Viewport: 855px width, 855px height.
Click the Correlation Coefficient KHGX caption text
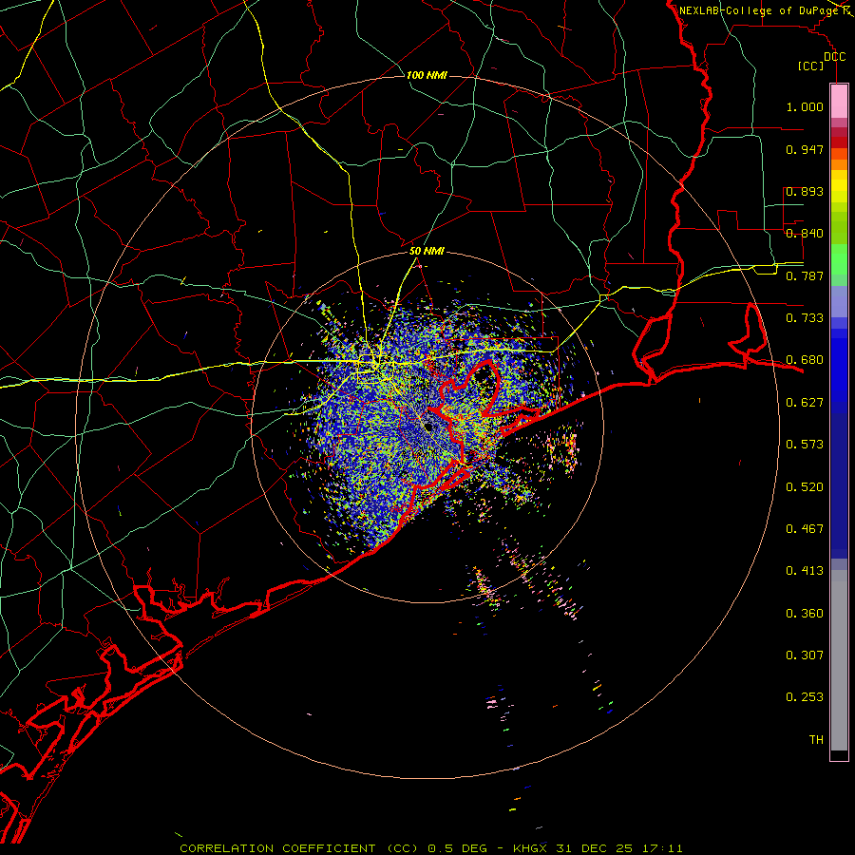(430, 848)
